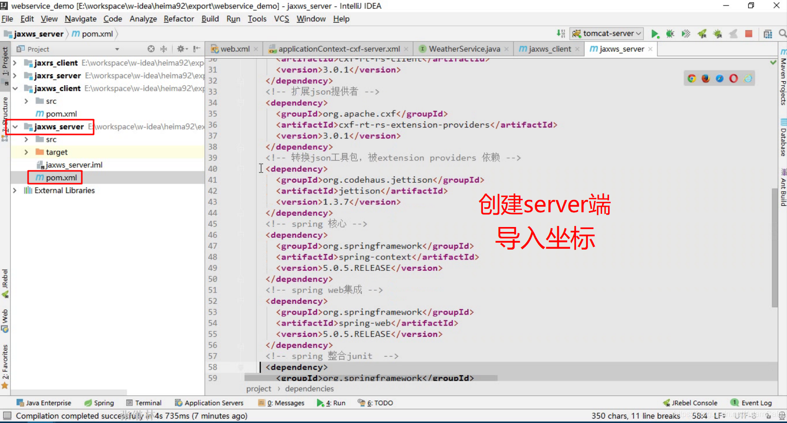Stop the running process red square
The height and width of the screenshot is (423, 787).
tap(749, 33)
